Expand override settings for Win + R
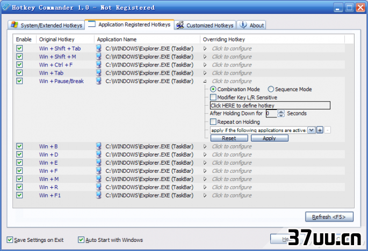The image size is (368, 251). pyautogui.click(x=205, y=187)
